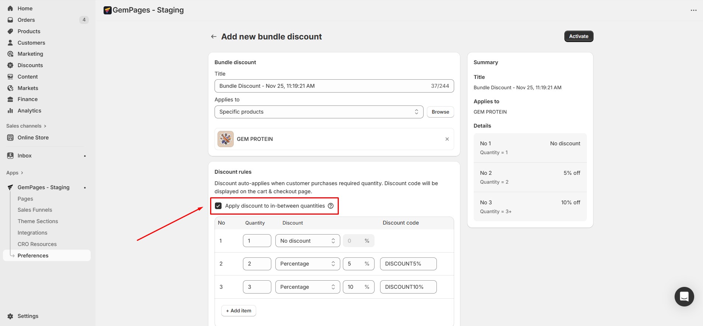Viewport: 703px width, 326px height.
Task: Click the Orders icon in sidebar
Action: coord(10,20)
